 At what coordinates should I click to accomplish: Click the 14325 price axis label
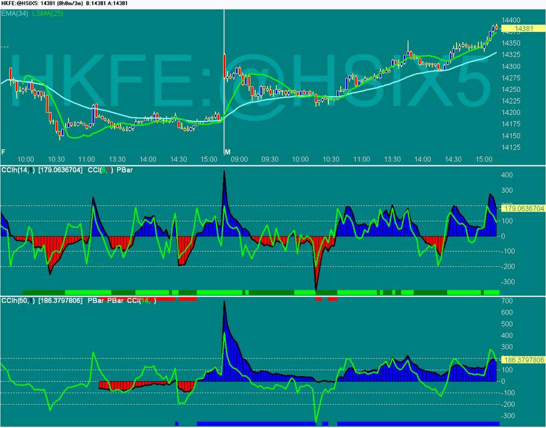[511, 55]
